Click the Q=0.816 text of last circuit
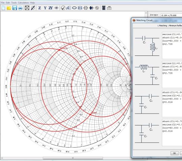Screen dimensions: 182x161 pyautogui.click(x=168, y=131)
